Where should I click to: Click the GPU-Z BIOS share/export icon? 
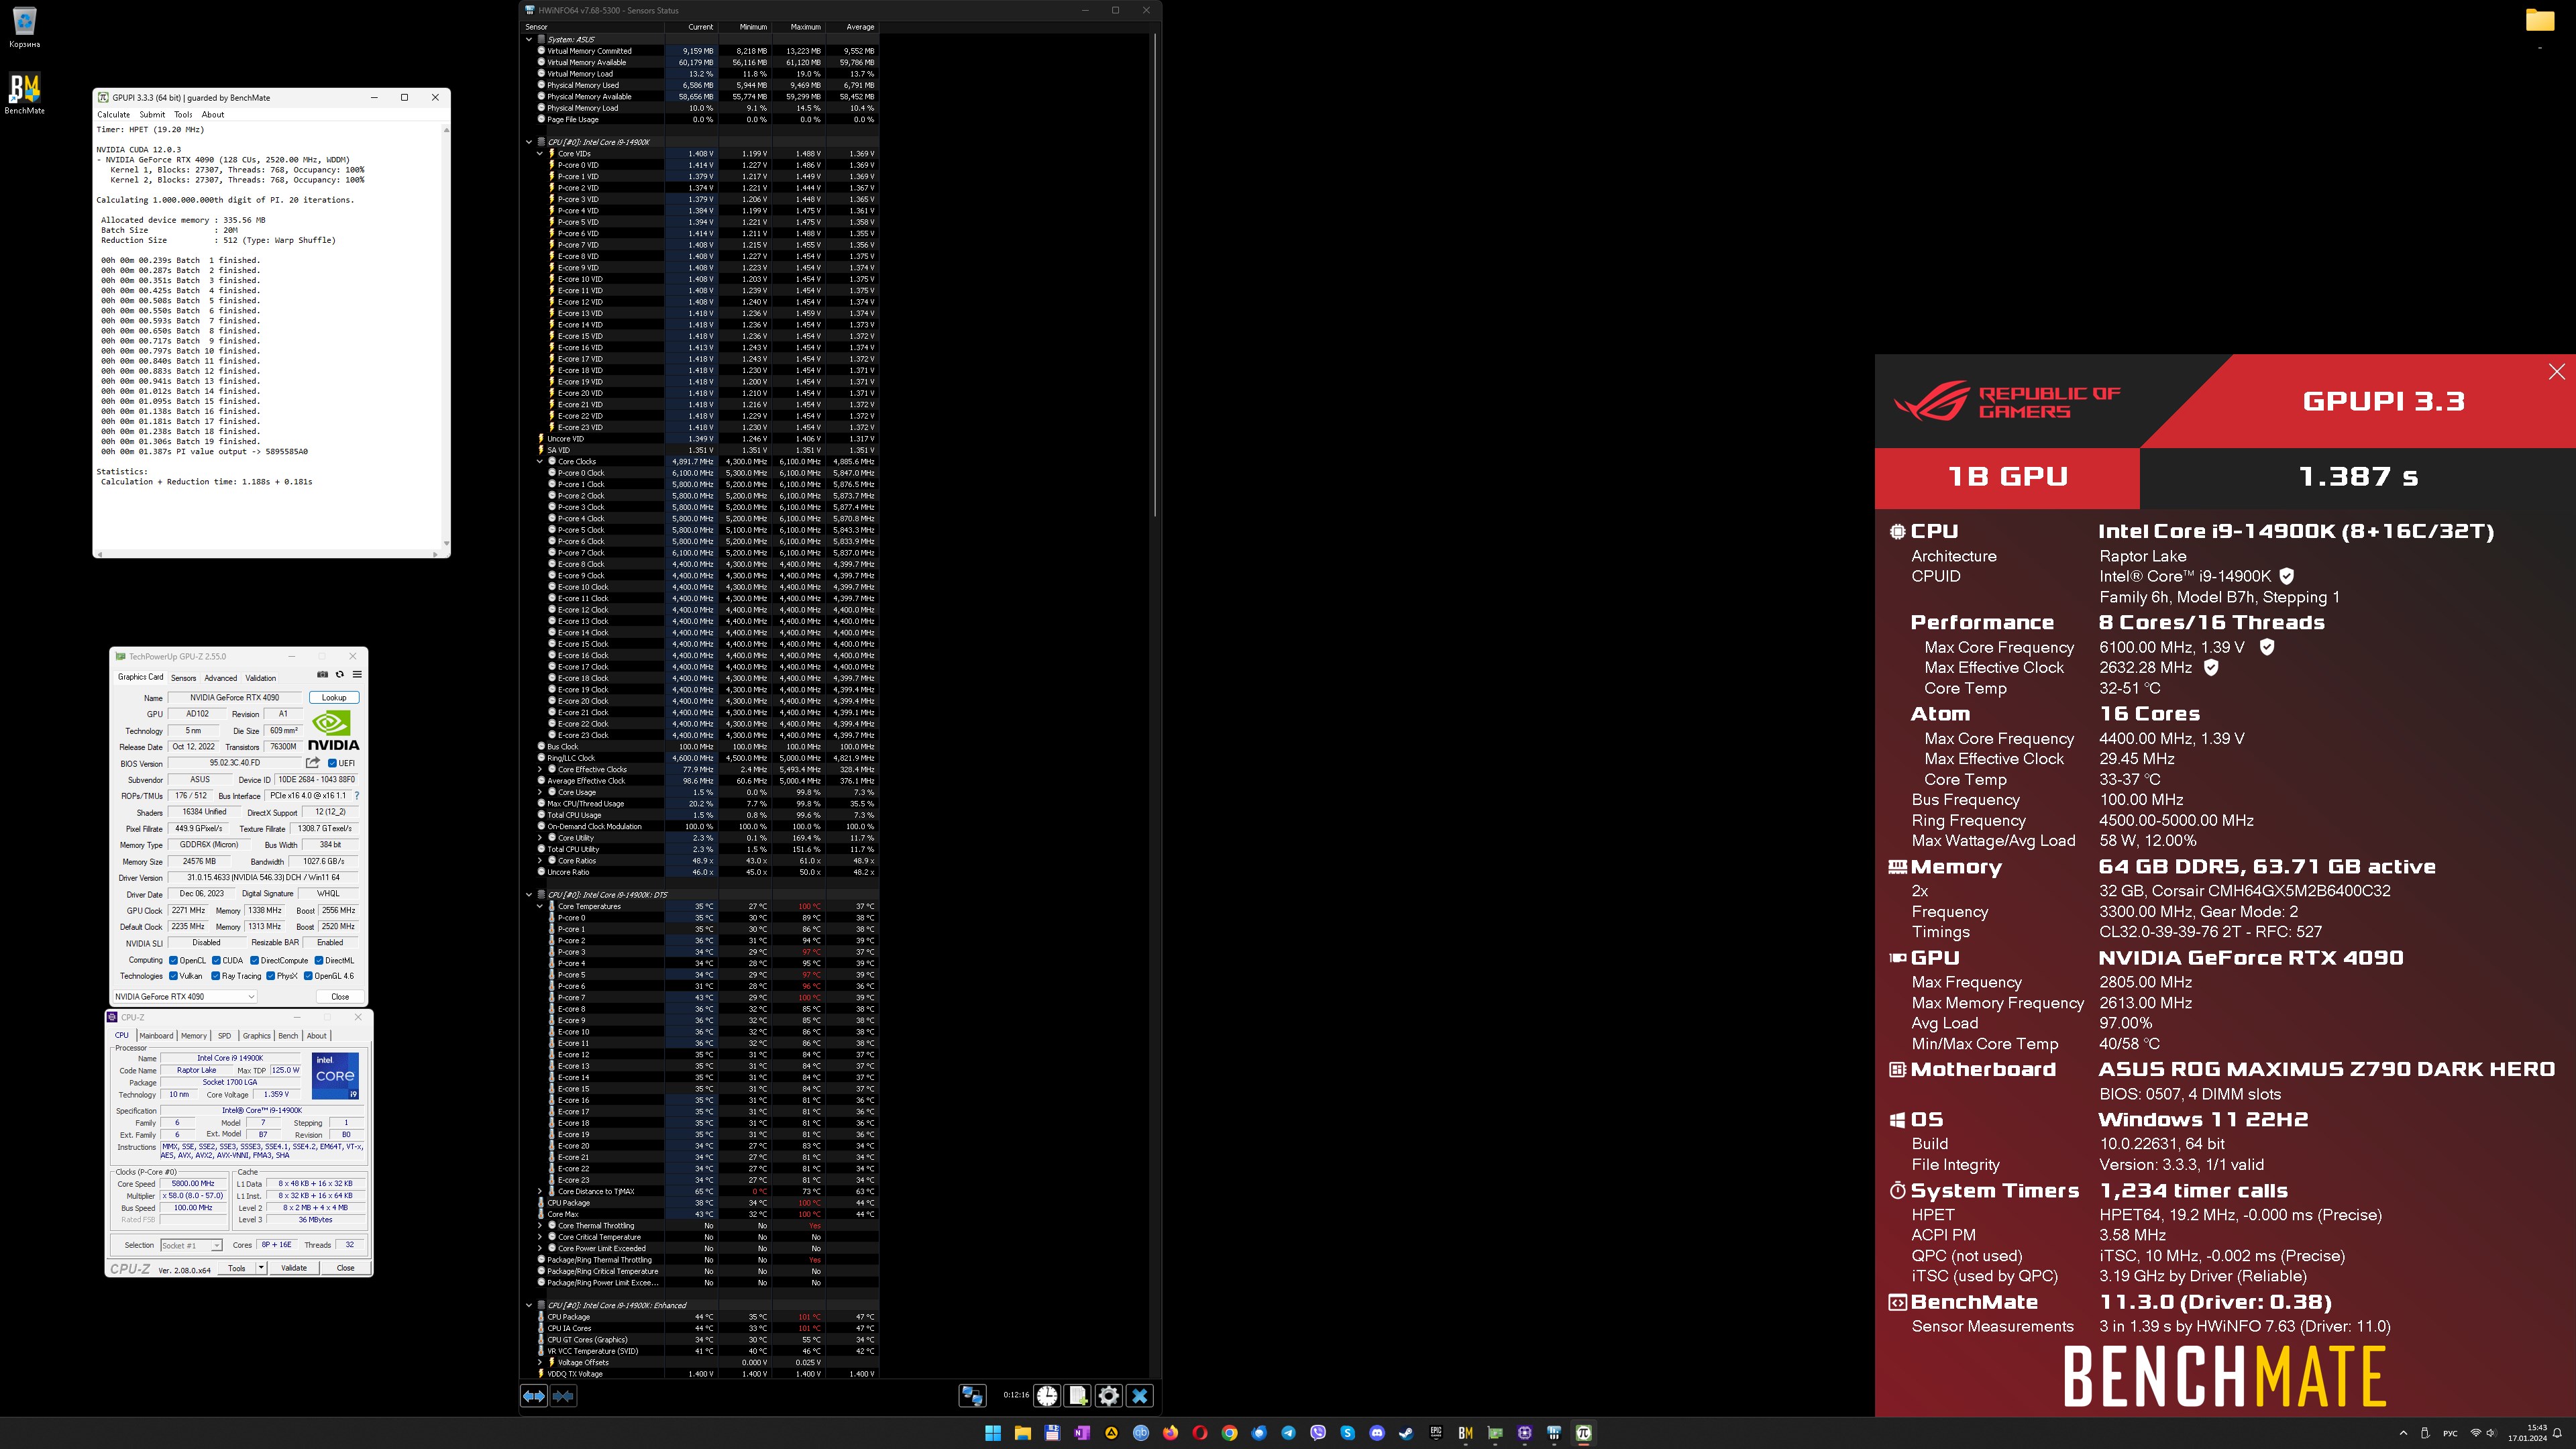313,763
